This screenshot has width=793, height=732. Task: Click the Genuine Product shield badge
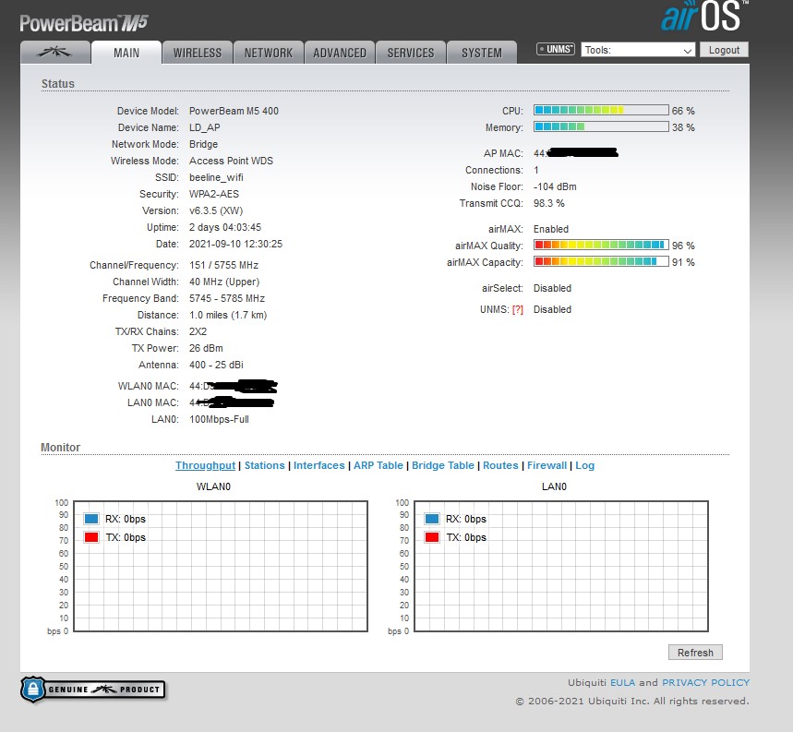click(x=93, y=689)
